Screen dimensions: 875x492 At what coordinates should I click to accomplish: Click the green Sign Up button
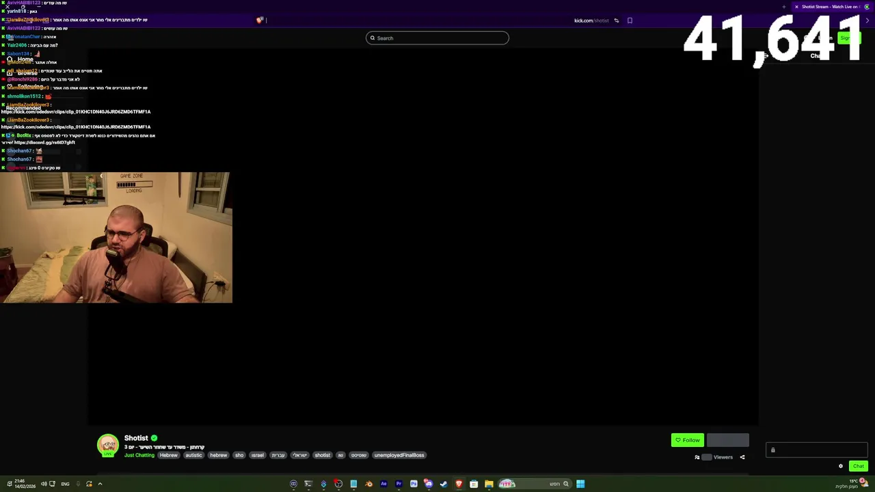(x=848, y=38)
